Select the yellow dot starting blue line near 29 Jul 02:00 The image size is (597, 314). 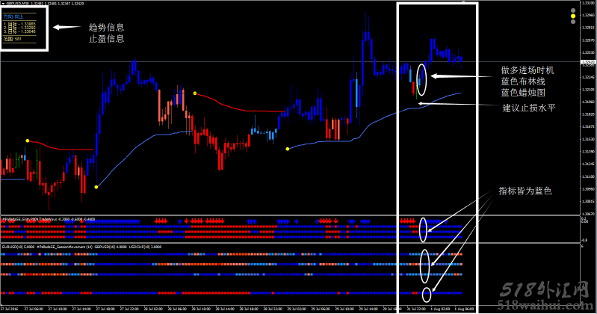[x=288, y=149]
